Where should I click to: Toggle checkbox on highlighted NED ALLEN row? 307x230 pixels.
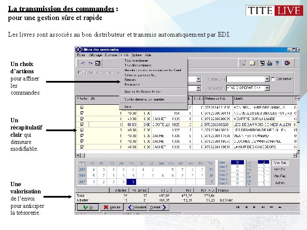point(82,124)
